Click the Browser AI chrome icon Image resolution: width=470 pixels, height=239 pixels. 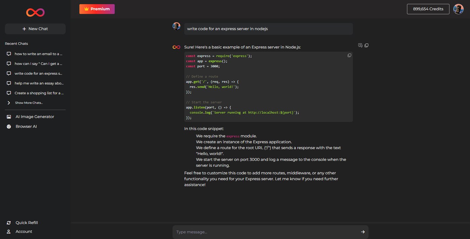pos(9,127)
